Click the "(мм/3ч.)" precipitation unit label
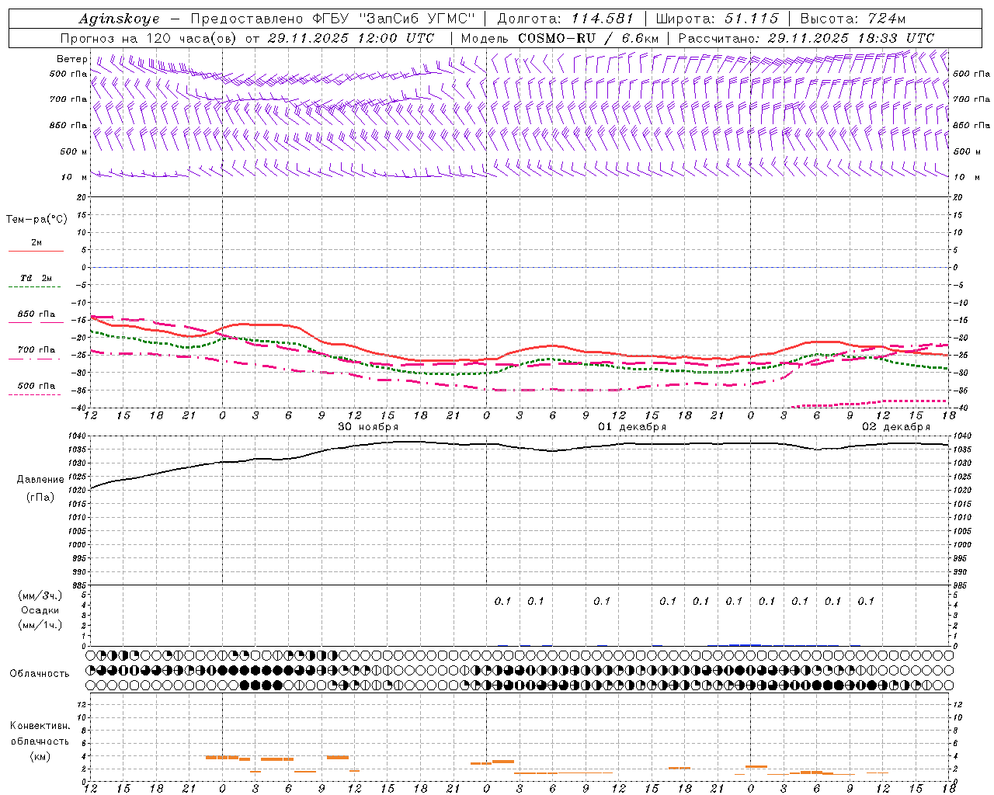Image resolution: width=994 pixels, height=795 pixels. 40,595
